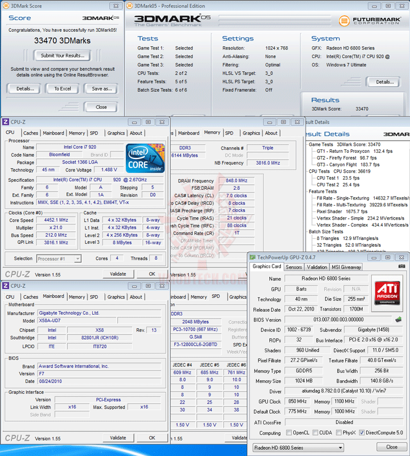This screenshot has width=410, height=456.
Task: Untick the DirectCompute 5.0 checkbox
Action: tap(362, 433)
